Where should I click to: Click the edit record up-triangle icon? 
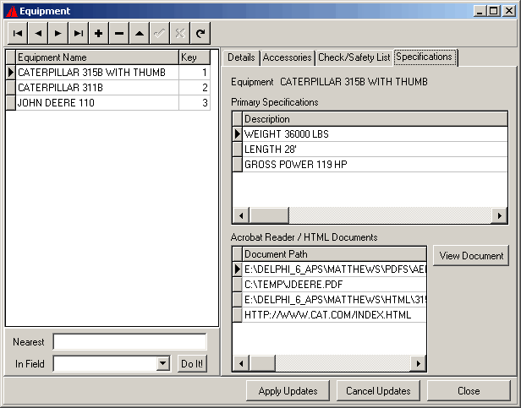[x=140, y=33]
